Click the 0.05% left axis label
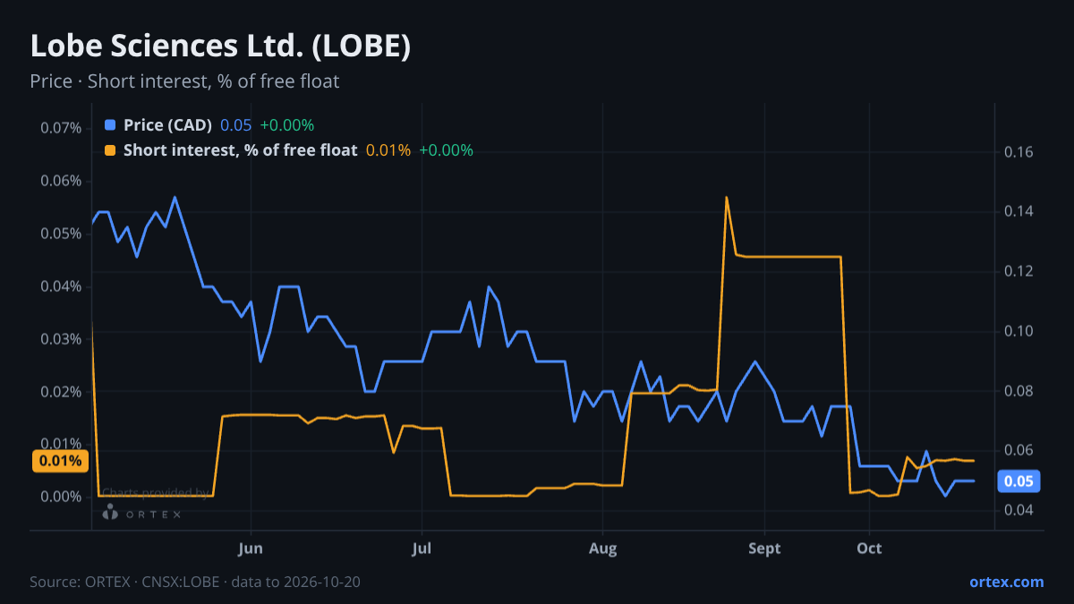Image resolution: width=1074 pixels, height=604 pixels. pyautogui.click(x=61, y=234)
